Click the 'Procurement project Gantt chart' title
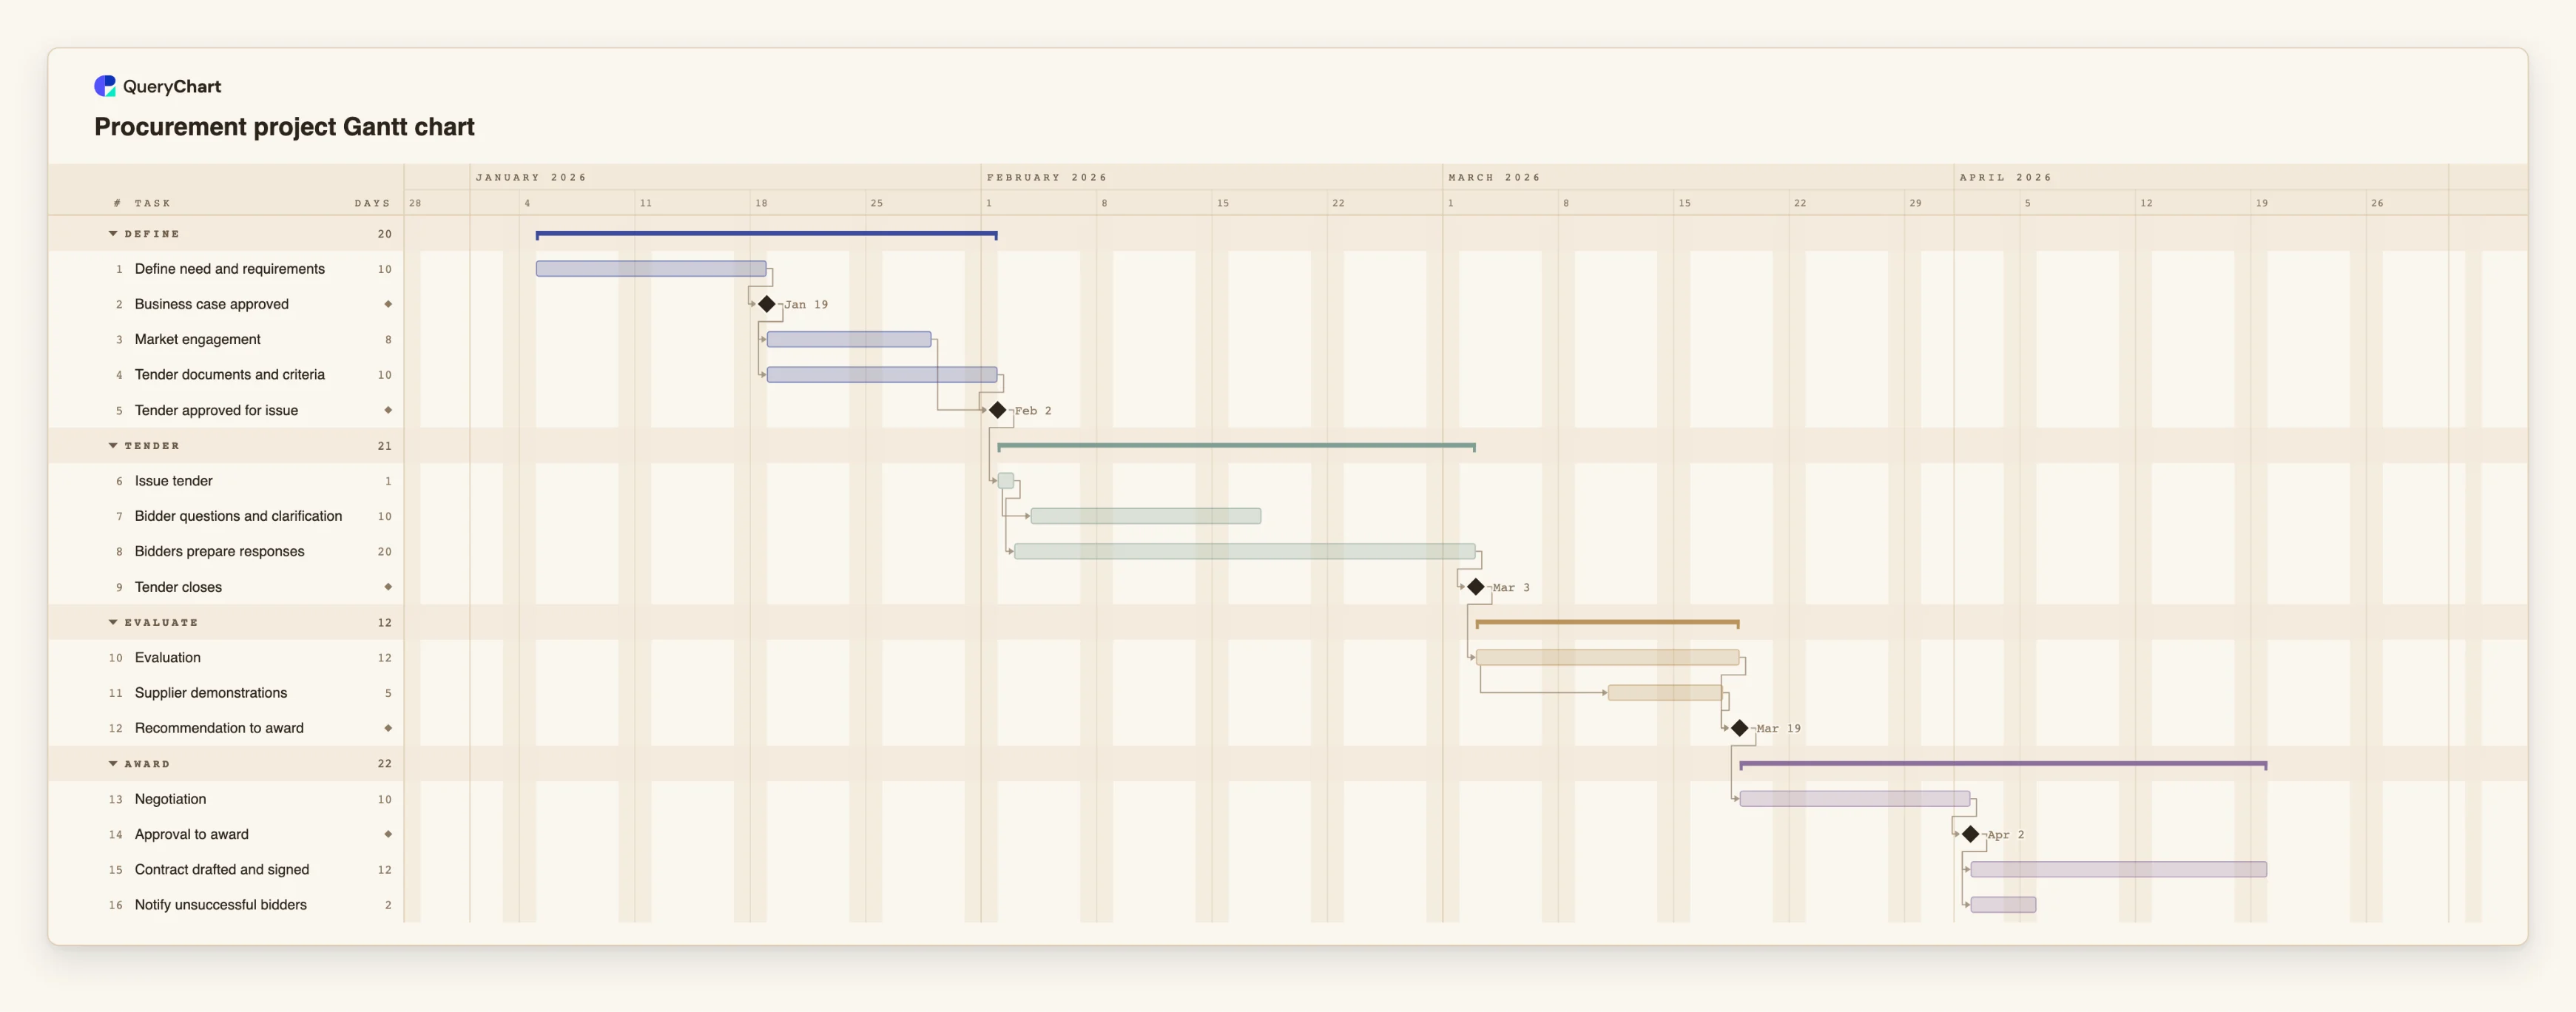2576x1012 pixels. [x=284, y=127]
